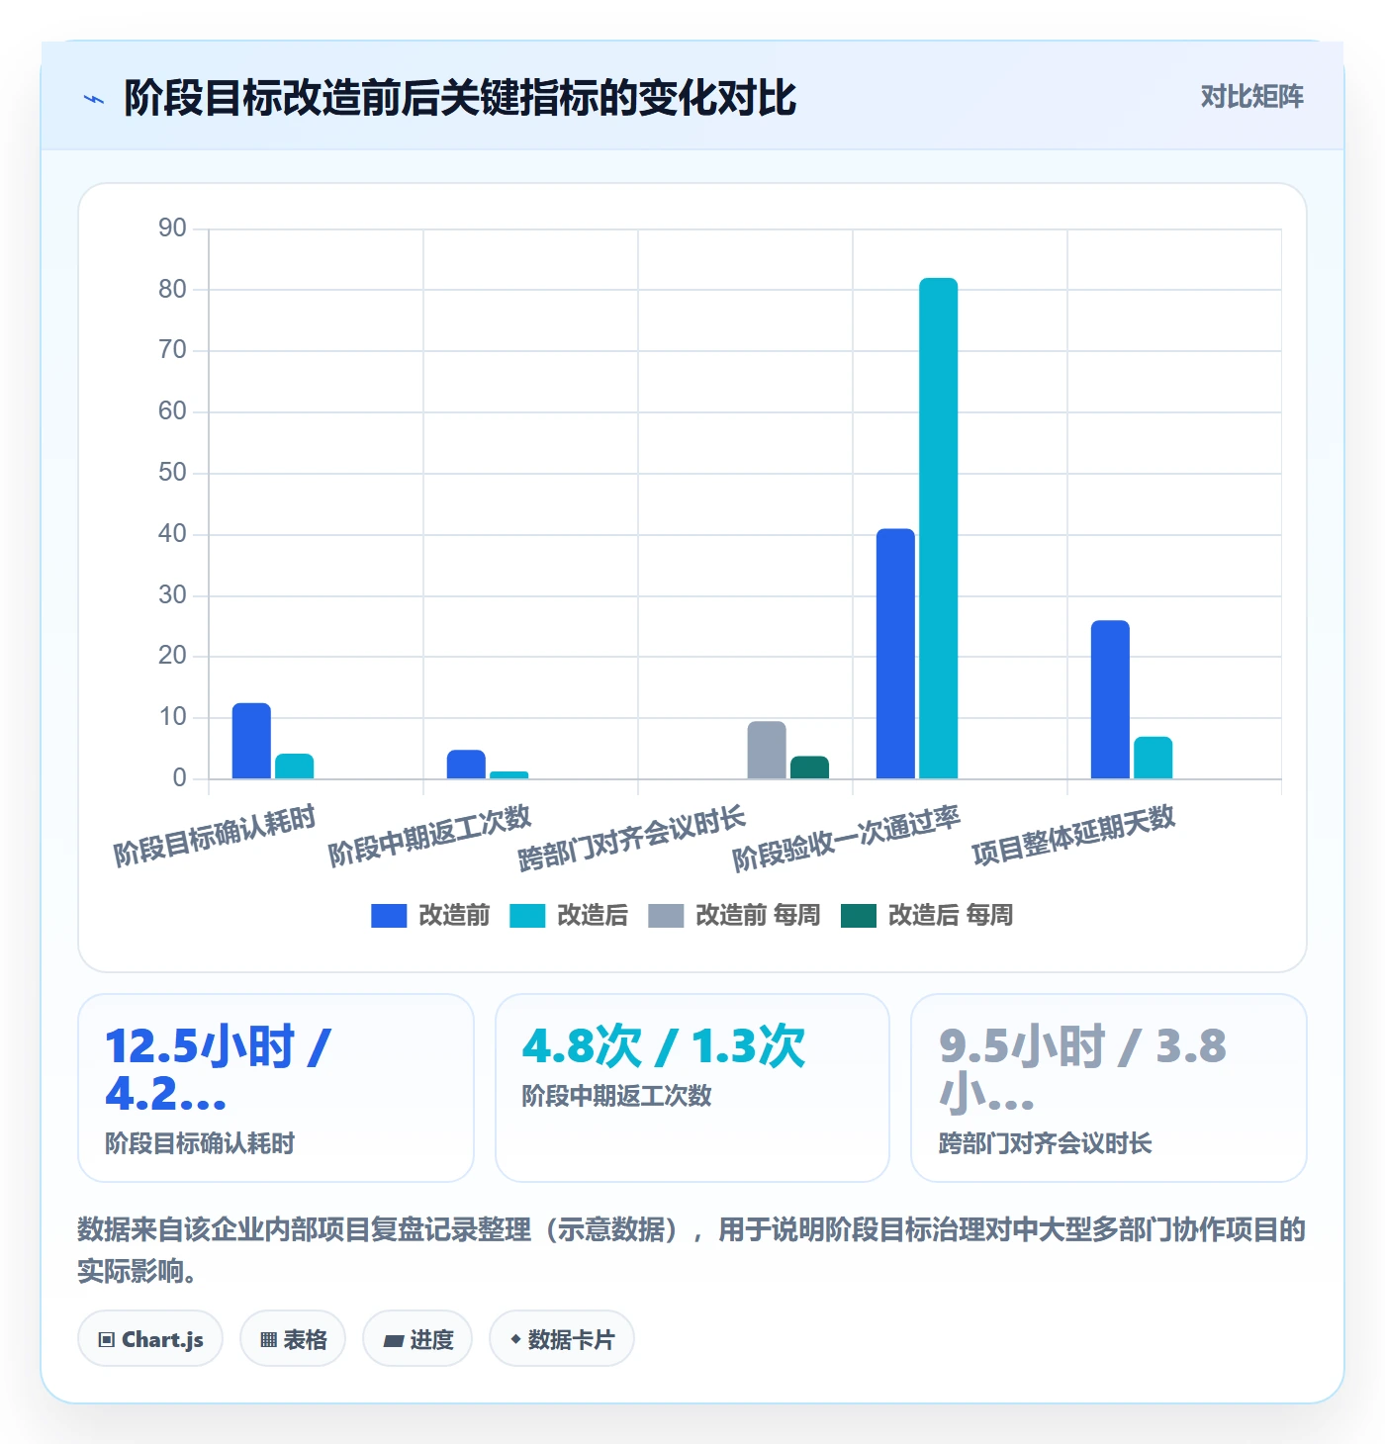Toggle the 改造后 每周 dark green legend swatch
Image resolution: width=1385 pixels, height=1444 pixels.
859,916
